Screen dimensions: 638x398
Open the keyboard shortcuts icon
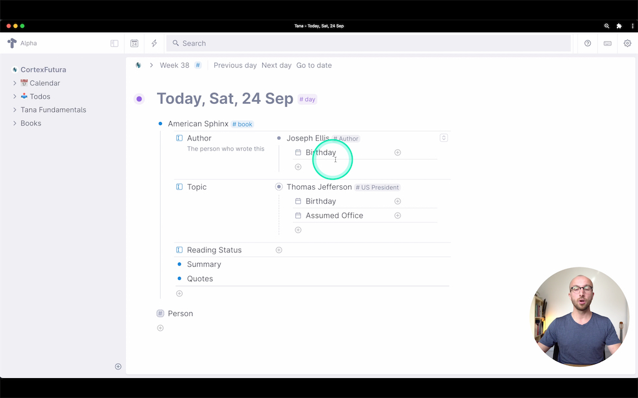coord(607,43)
